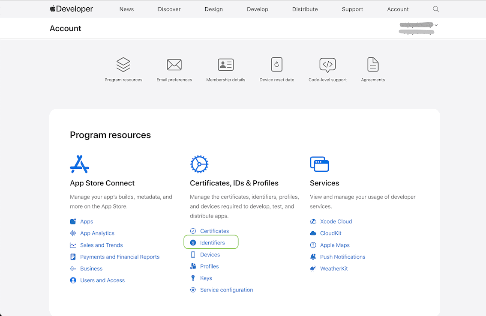Click the Account page title
Viewport: 486px width, 316px height.
click(x=66, y=29)
